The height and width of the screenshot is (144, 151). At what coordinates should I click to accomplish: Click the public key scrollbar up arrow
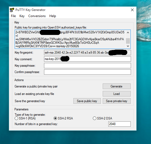point(128,33)
